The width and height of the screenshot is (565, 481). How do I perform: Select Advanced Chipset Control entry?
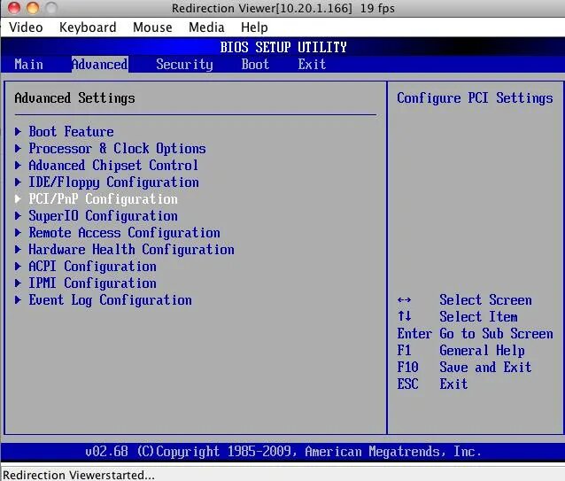click(x=113, y=166)
